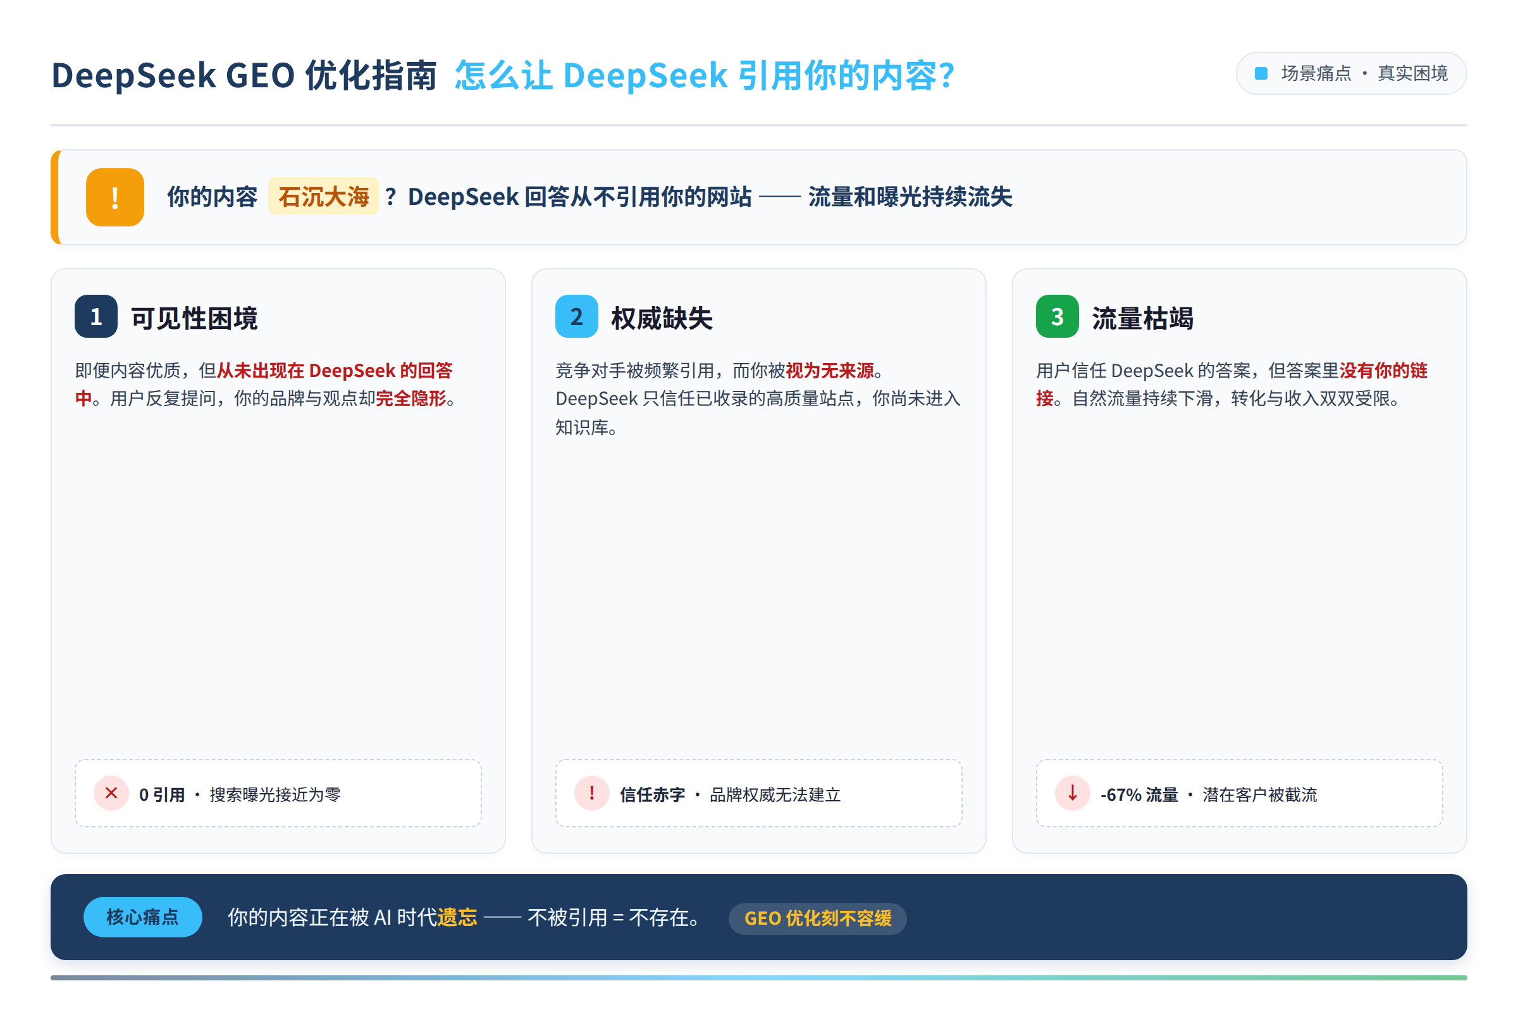
Task: Click the light blue number 2 badge
Action: coord(576,316)
